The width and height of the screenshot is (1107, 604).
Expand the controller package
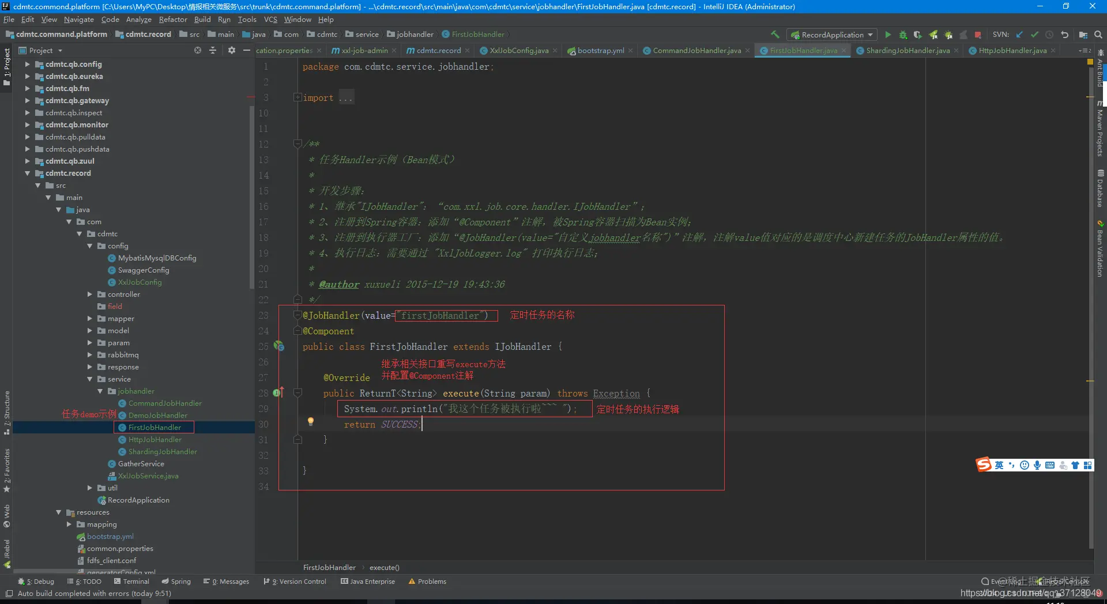(x=89, y=294)
